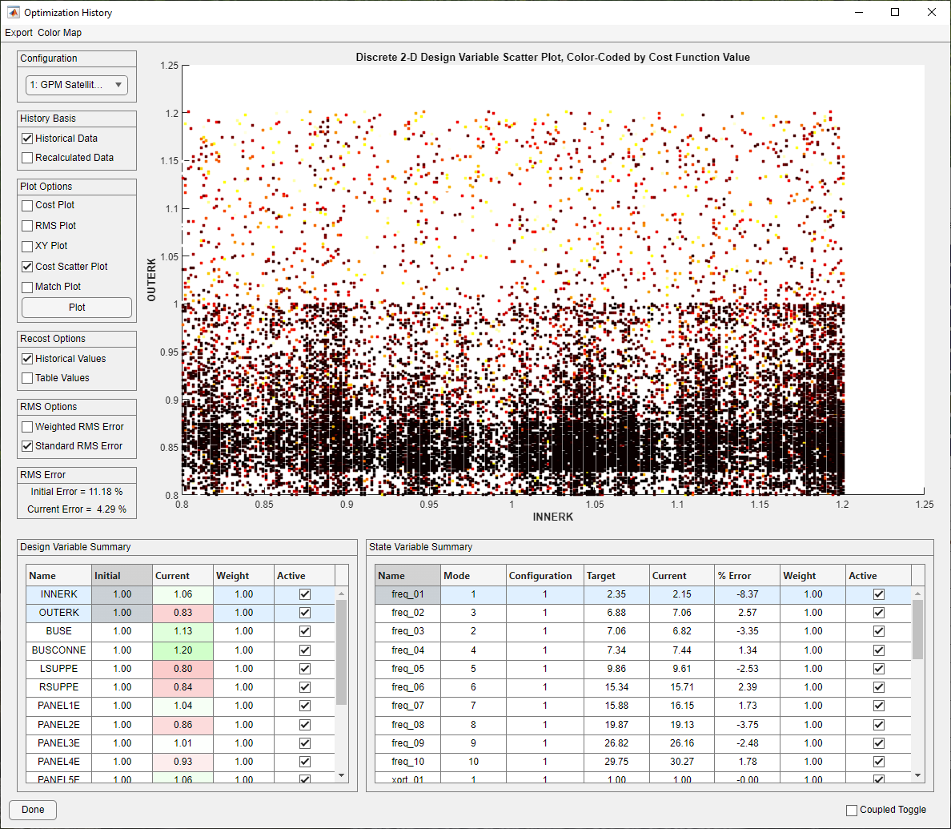
Task: Select the OUTERK design variable name
Action: pyautogui.click(x=58, y=613)
